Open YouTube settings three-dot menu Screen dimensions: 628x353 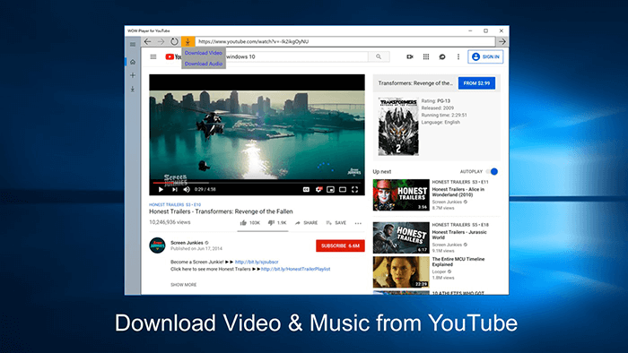click(x=458, y=56)
